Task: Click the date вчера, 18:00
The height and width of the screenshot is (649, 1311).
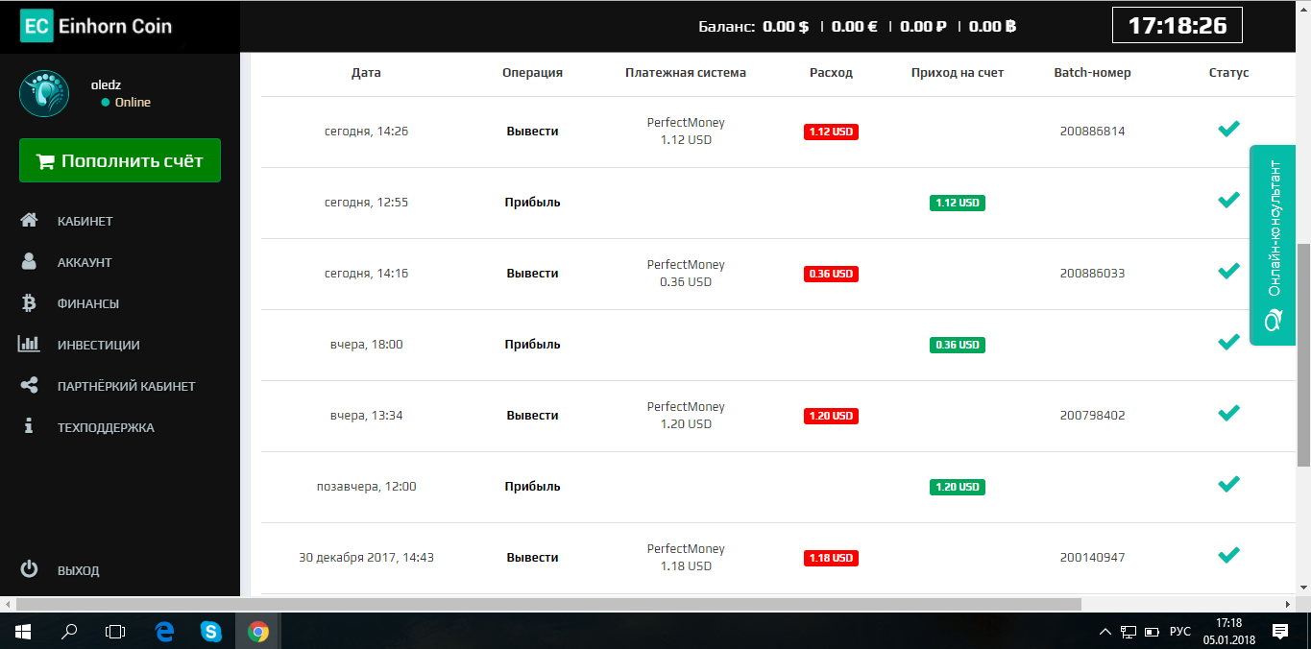Action: tap(366, 345)
